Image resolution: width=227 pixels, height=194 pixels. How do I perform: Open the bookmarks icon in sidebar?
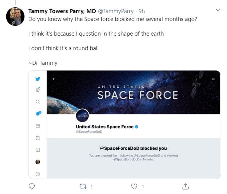(38, 138)
